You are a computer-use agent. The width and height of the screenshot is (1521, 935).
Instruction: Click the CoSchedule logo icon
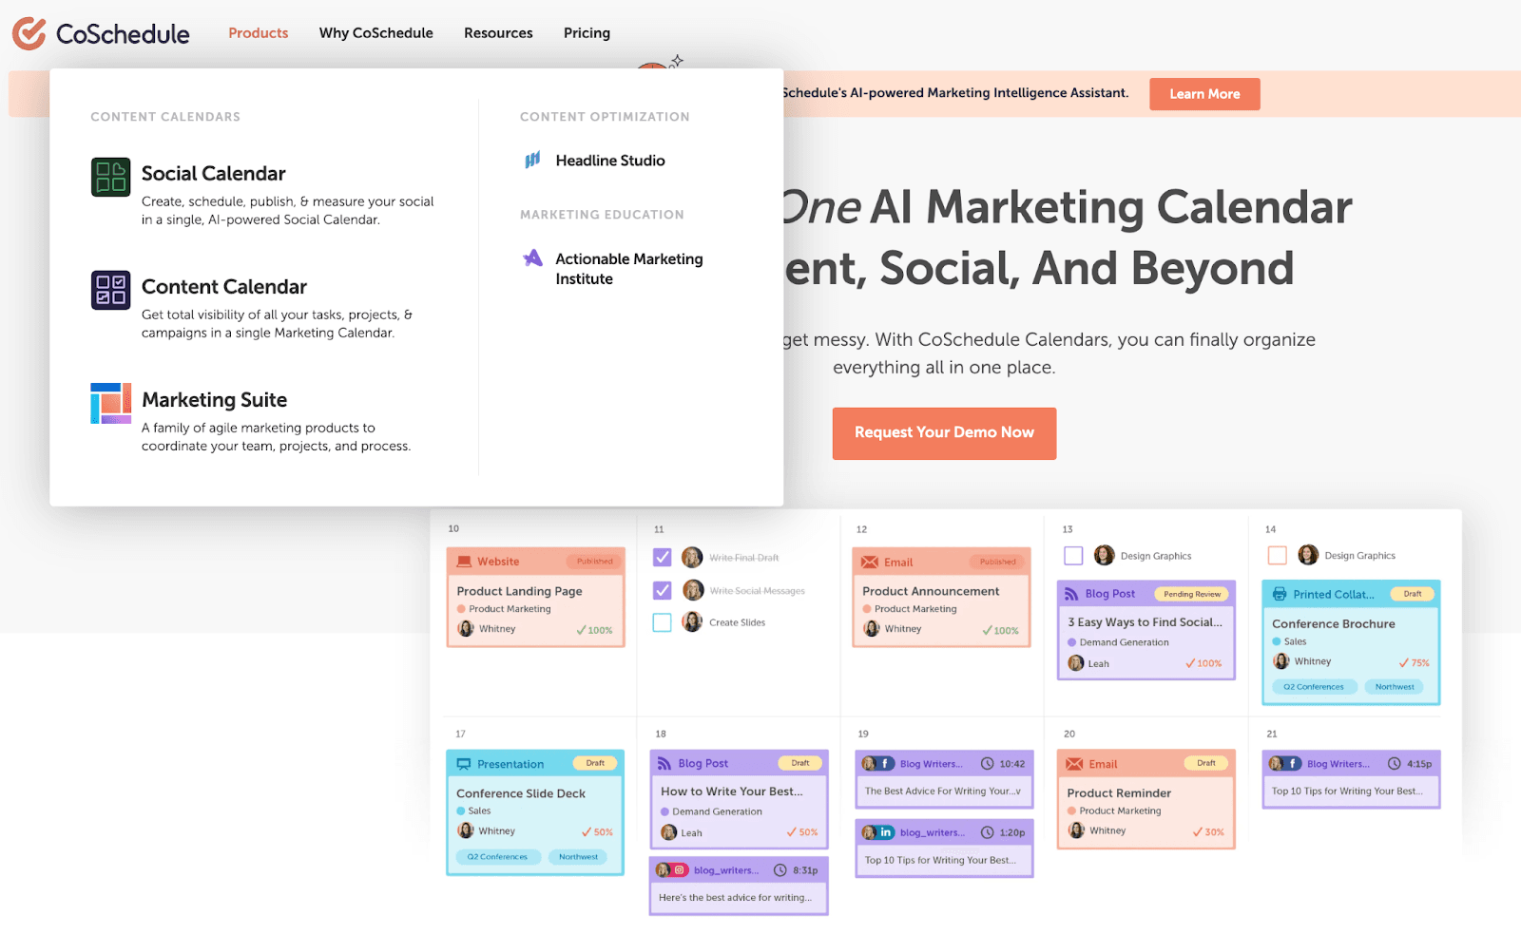(29, 33)
